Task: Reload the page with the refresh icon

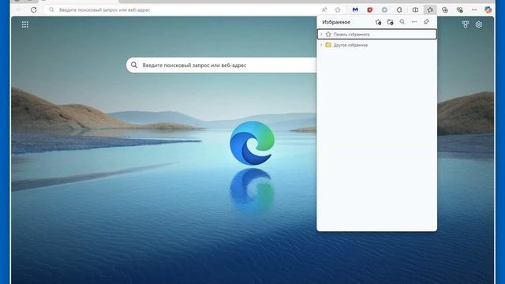Action: 33,10
